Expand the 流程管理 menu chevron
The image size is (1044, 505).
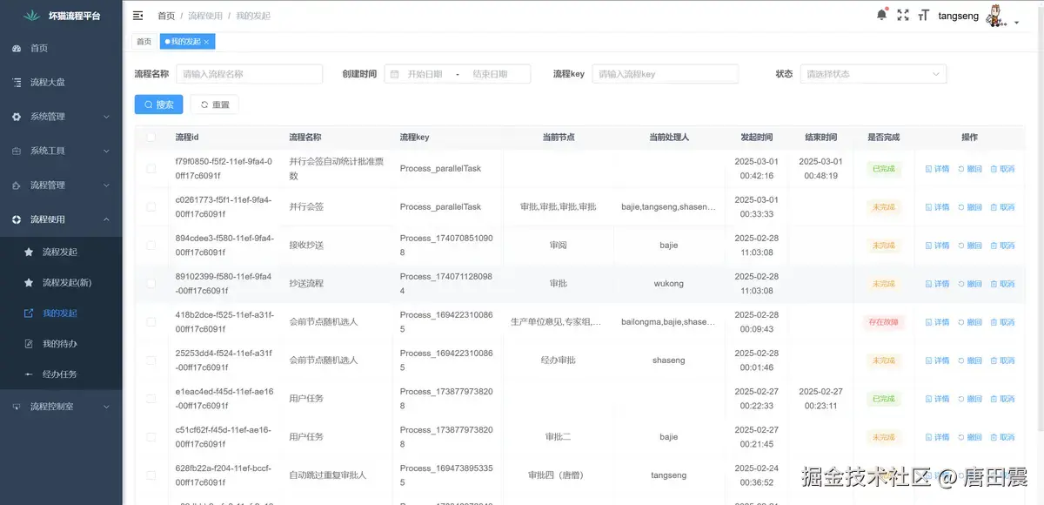[106, 185]
